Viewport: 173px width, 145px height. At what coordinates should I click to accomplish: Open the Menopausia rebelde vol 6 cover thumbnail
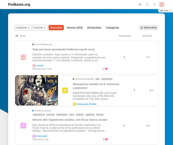click(x=37, y=90)
